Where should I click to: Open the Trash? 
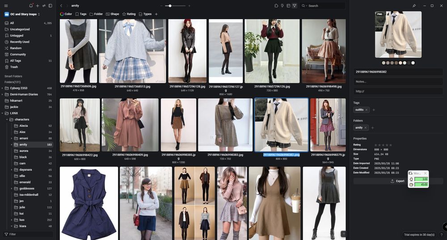[x=28, y=67]
